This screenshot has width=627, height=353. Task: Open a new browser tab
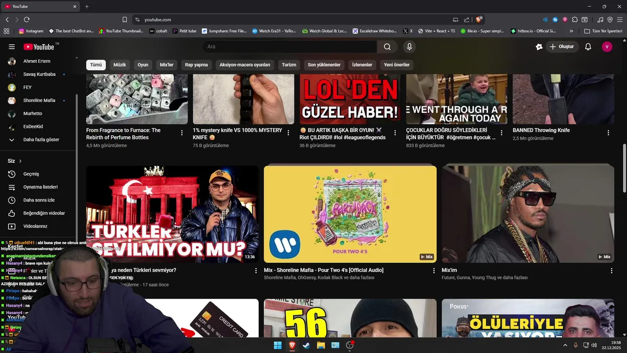click(x=87, y=6)
